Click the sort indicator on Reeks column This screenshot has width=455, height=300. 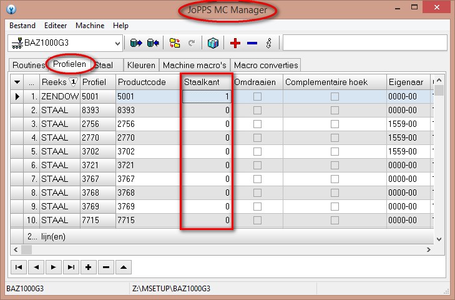click(74, 82)
